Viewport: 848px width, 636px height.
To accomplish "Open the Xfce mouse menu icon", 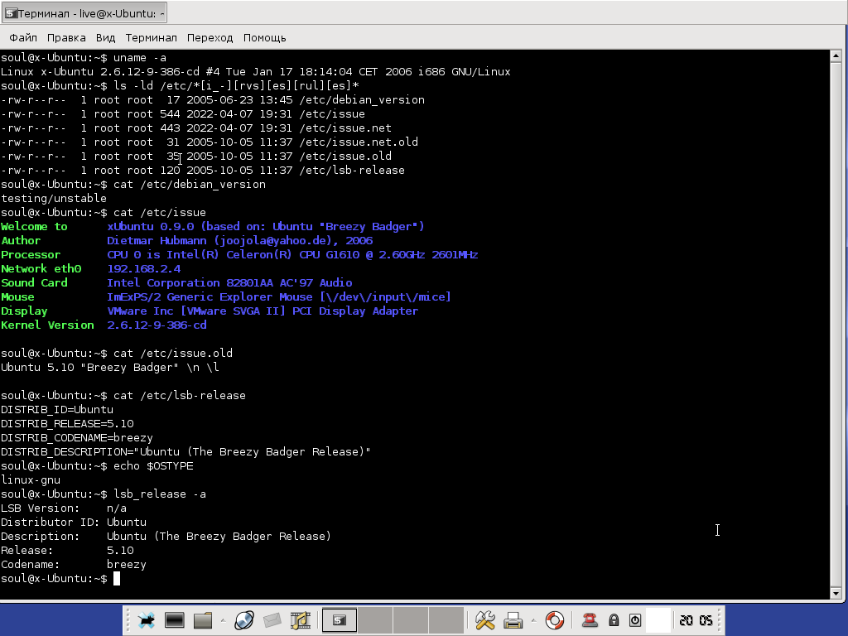I will point(146,619).
